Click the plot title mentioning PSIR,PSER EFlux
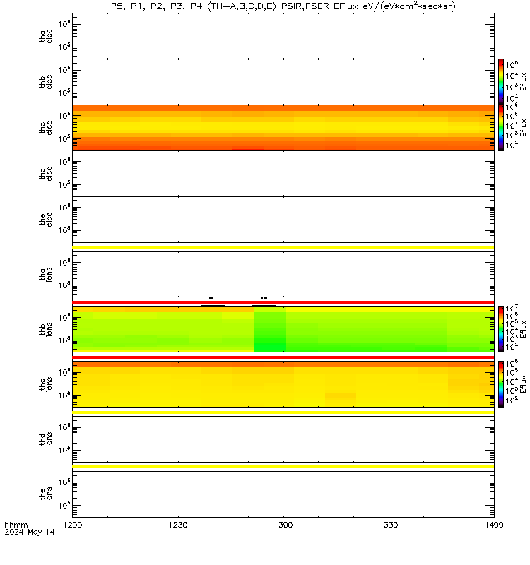The image size is (530, 565). point(283,6)
